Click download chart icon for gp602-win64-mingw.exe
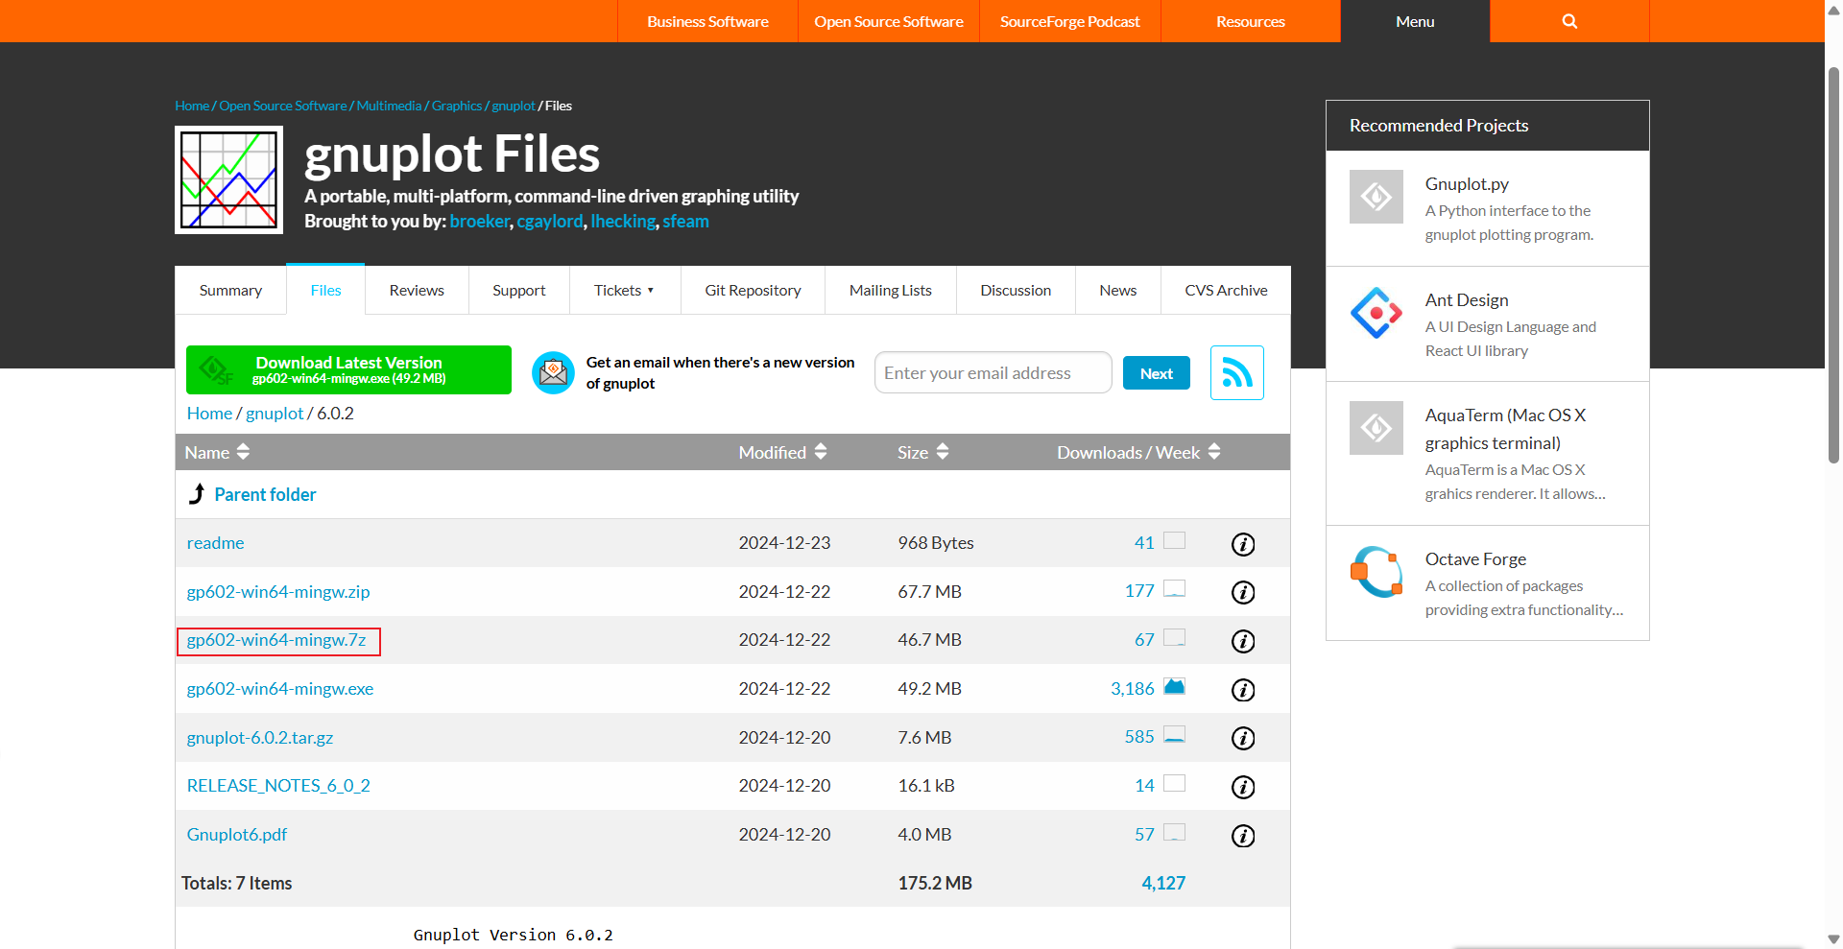Image resolution: width=1843 pixels, height=949 pixels. tap(1174, 686)
